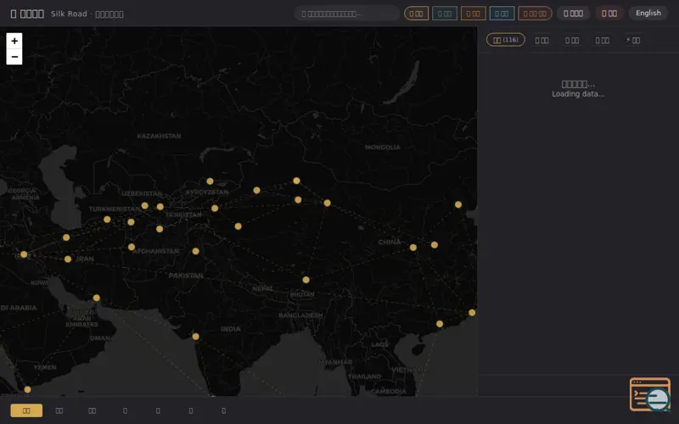Select the map marker south of Yemen
679x424 pixels.
[x=27, y=389]
